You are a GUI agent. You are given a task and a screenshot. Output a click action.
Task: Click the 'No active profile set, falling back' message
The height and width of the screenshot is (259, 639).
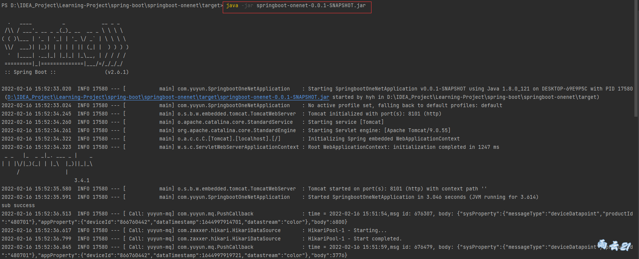pos(405,105)
